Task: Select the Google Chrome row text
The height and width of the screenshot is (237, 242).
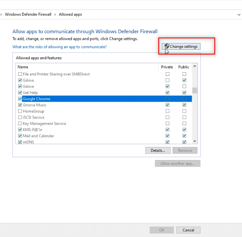Action: tap(37, 99)
